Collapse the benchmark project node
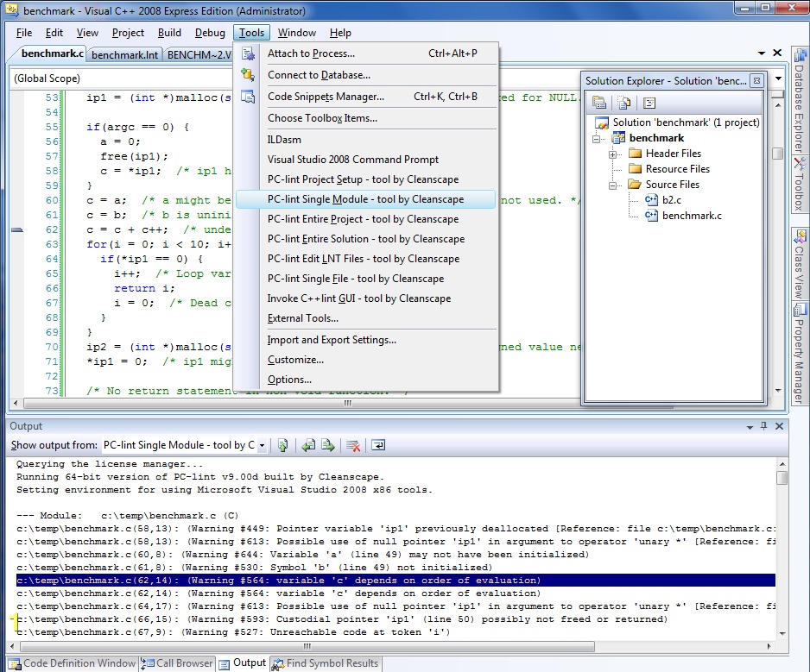Screen dimensions: 810x672 (x=596, y=138)
